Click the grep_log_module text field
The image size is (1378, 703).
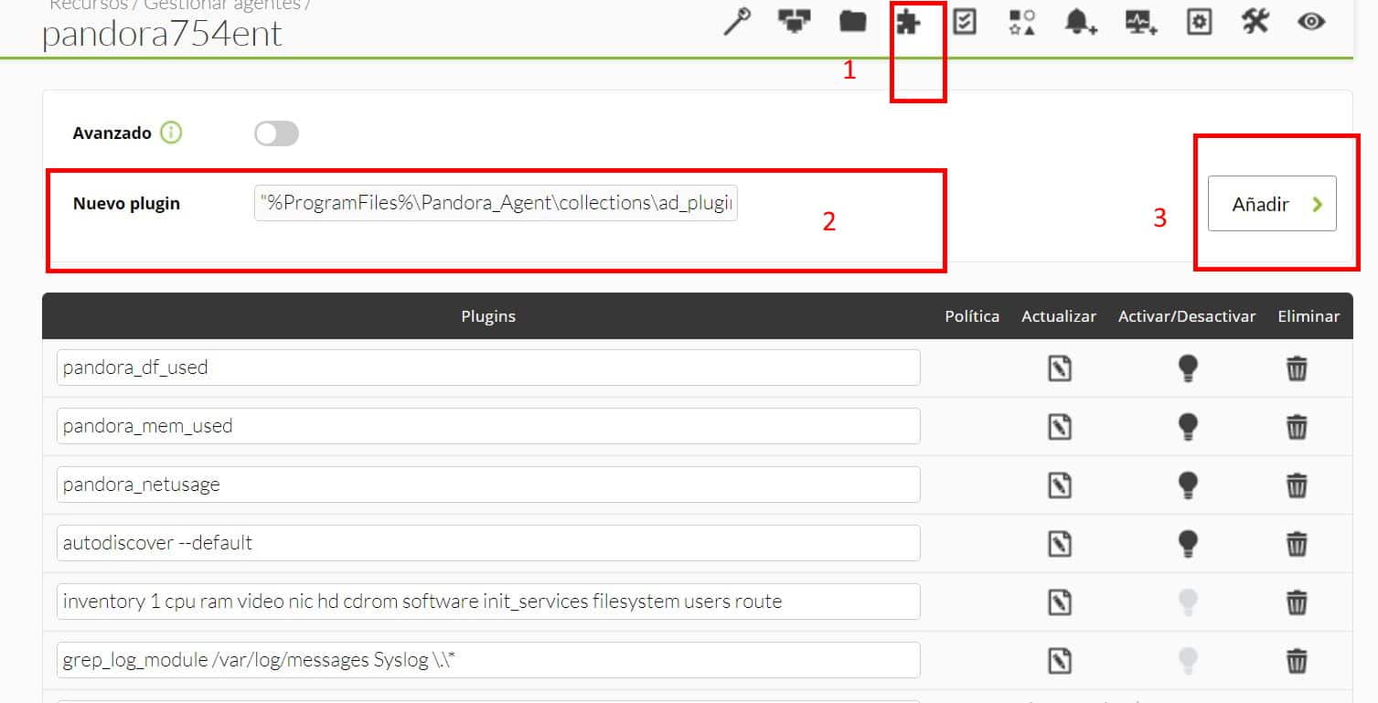coord(488,660)
